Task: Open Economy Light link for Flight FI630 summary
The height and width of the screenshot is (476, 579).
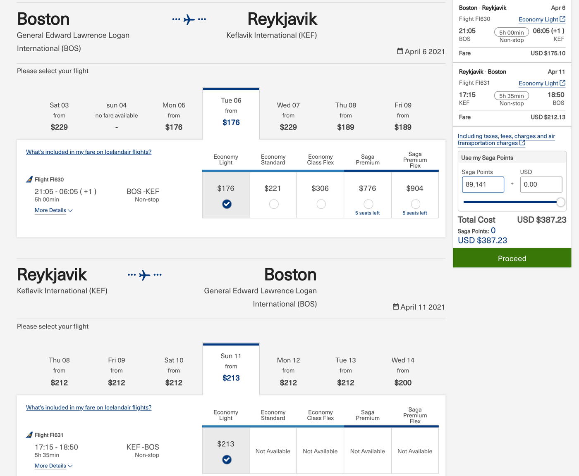Action: pos(538,19)
